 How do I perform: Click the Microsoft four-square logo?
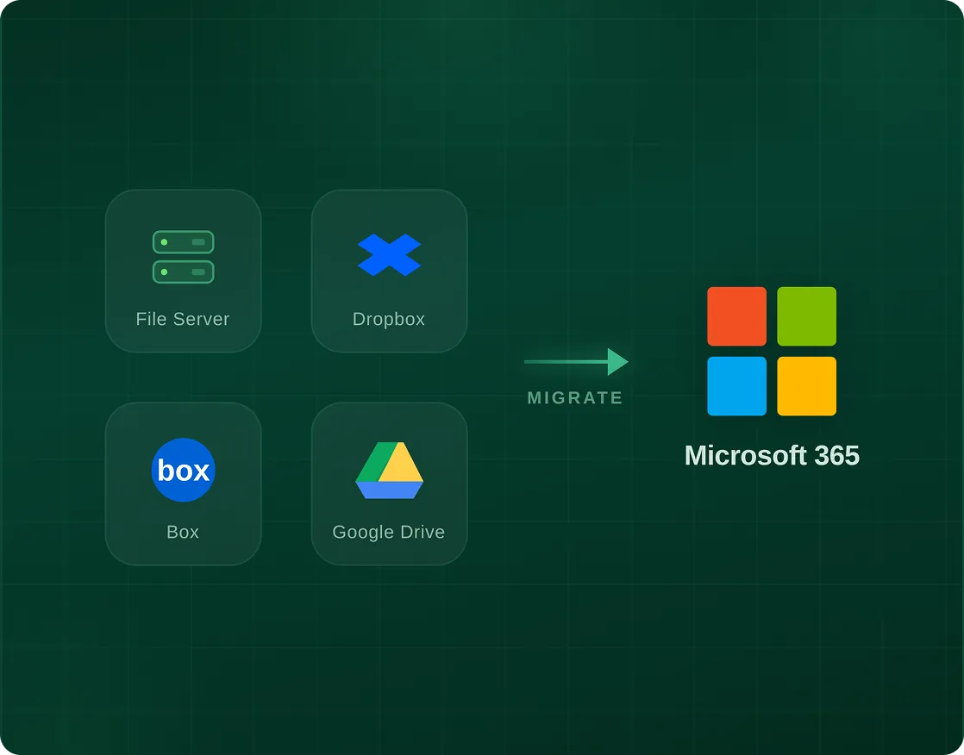[772, 351]
